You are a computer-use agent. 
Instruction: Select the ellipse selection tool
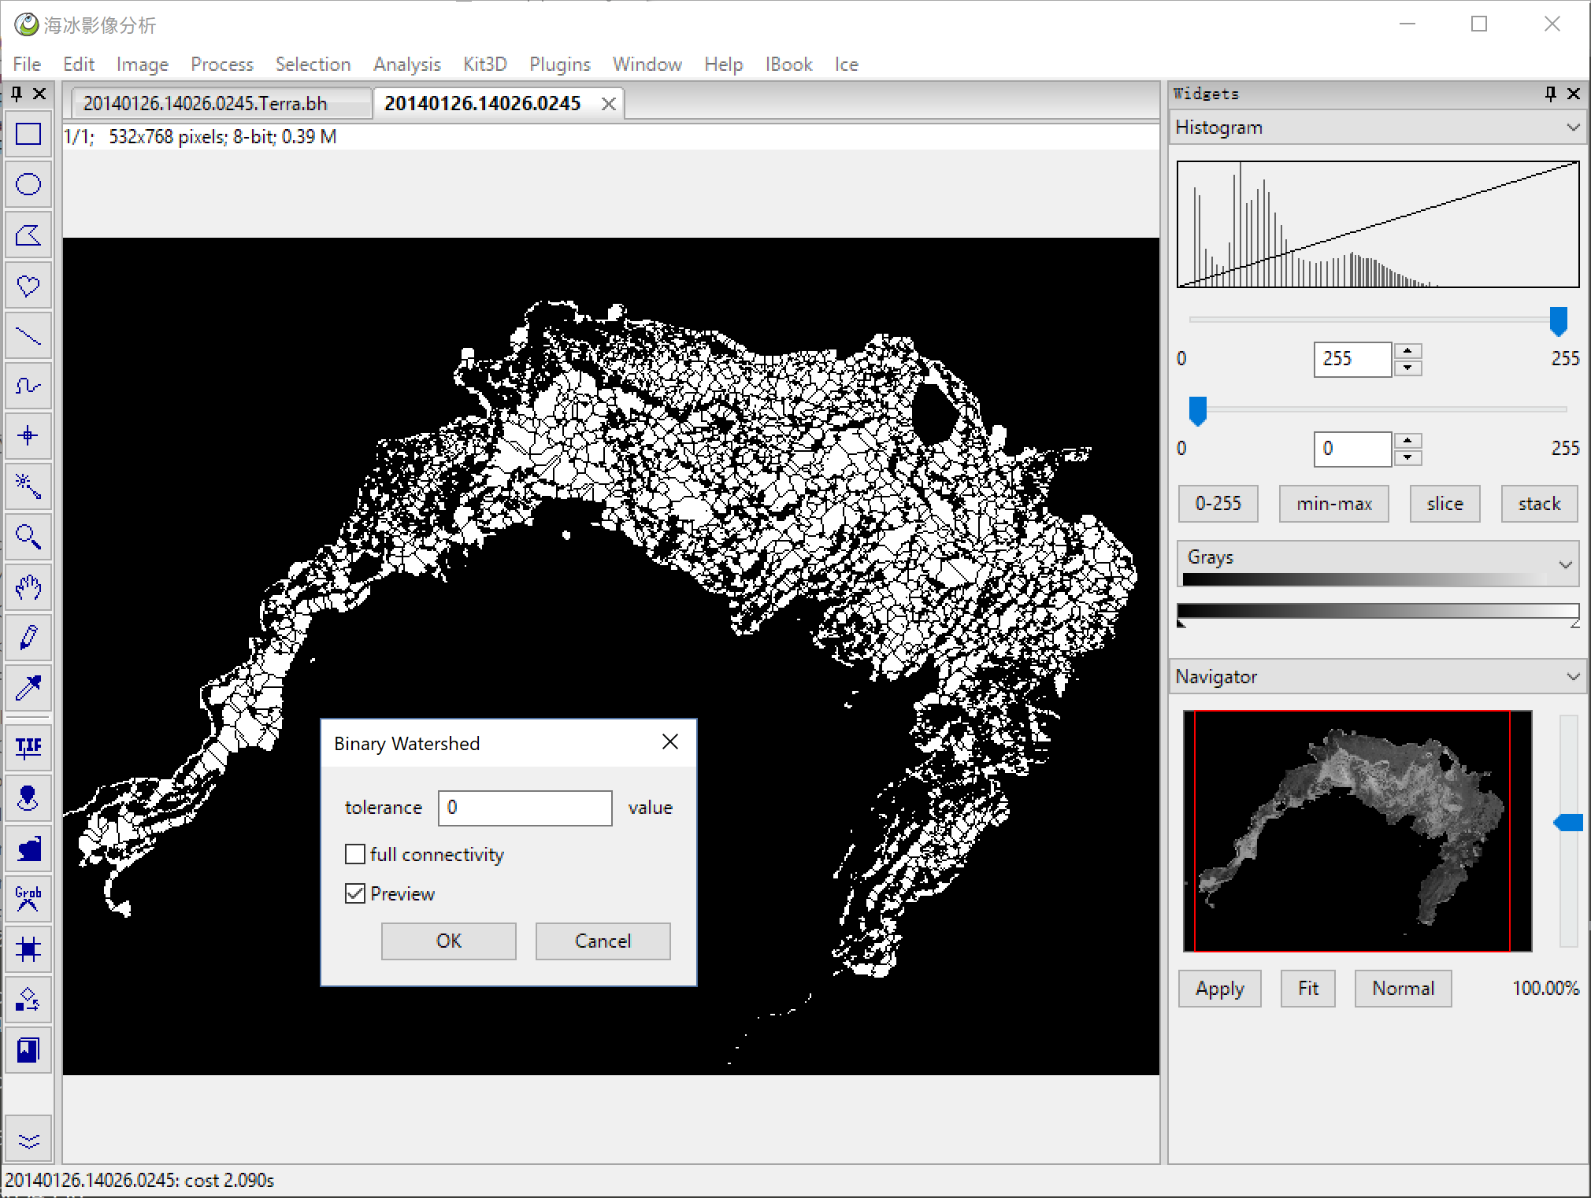click(x=28, y=185)
